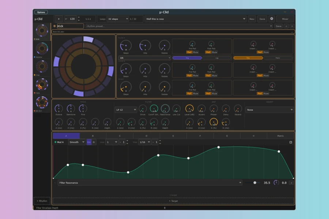329x219 pixels.
Task: Open the Options menu button
Action: point(41,12)
